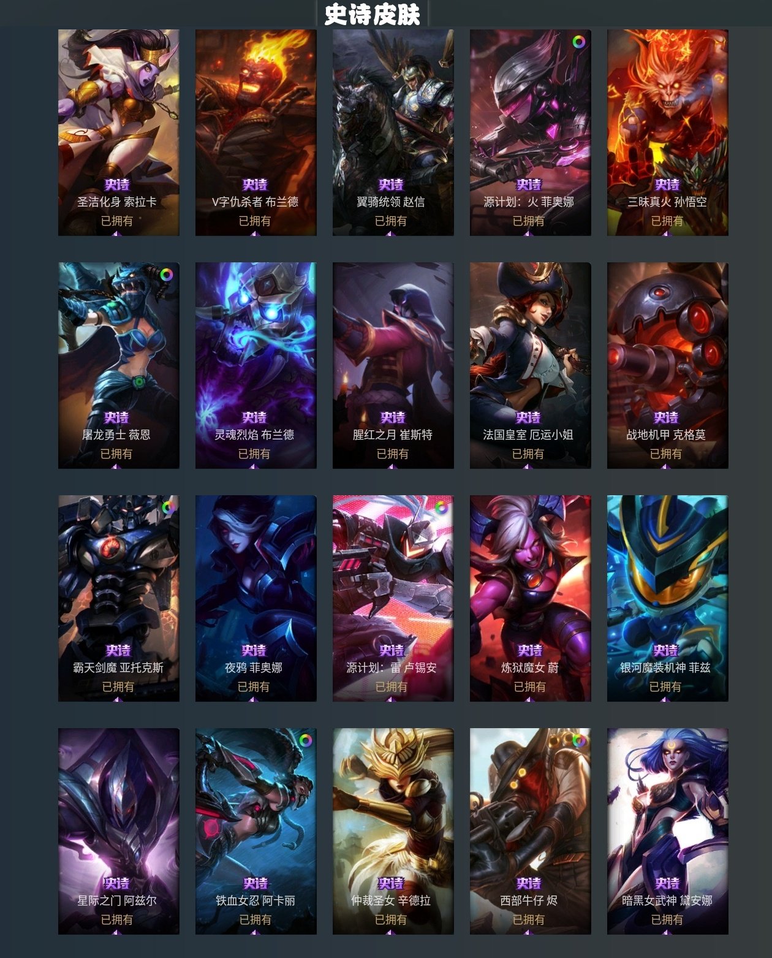Open the V字仇杀者 布兰德 skin thumbnail
772x958 pixels.
(x=255, y=132)
